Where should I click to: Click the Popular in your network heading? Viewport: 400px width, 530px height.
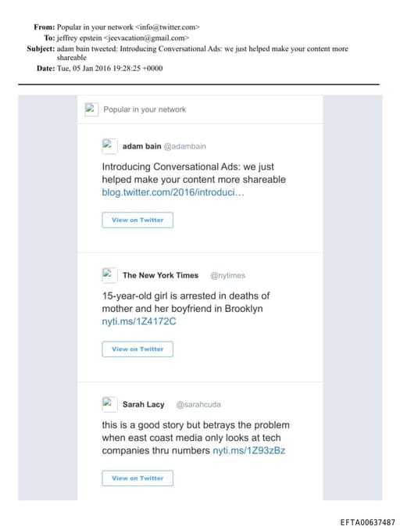coord(145,109)
